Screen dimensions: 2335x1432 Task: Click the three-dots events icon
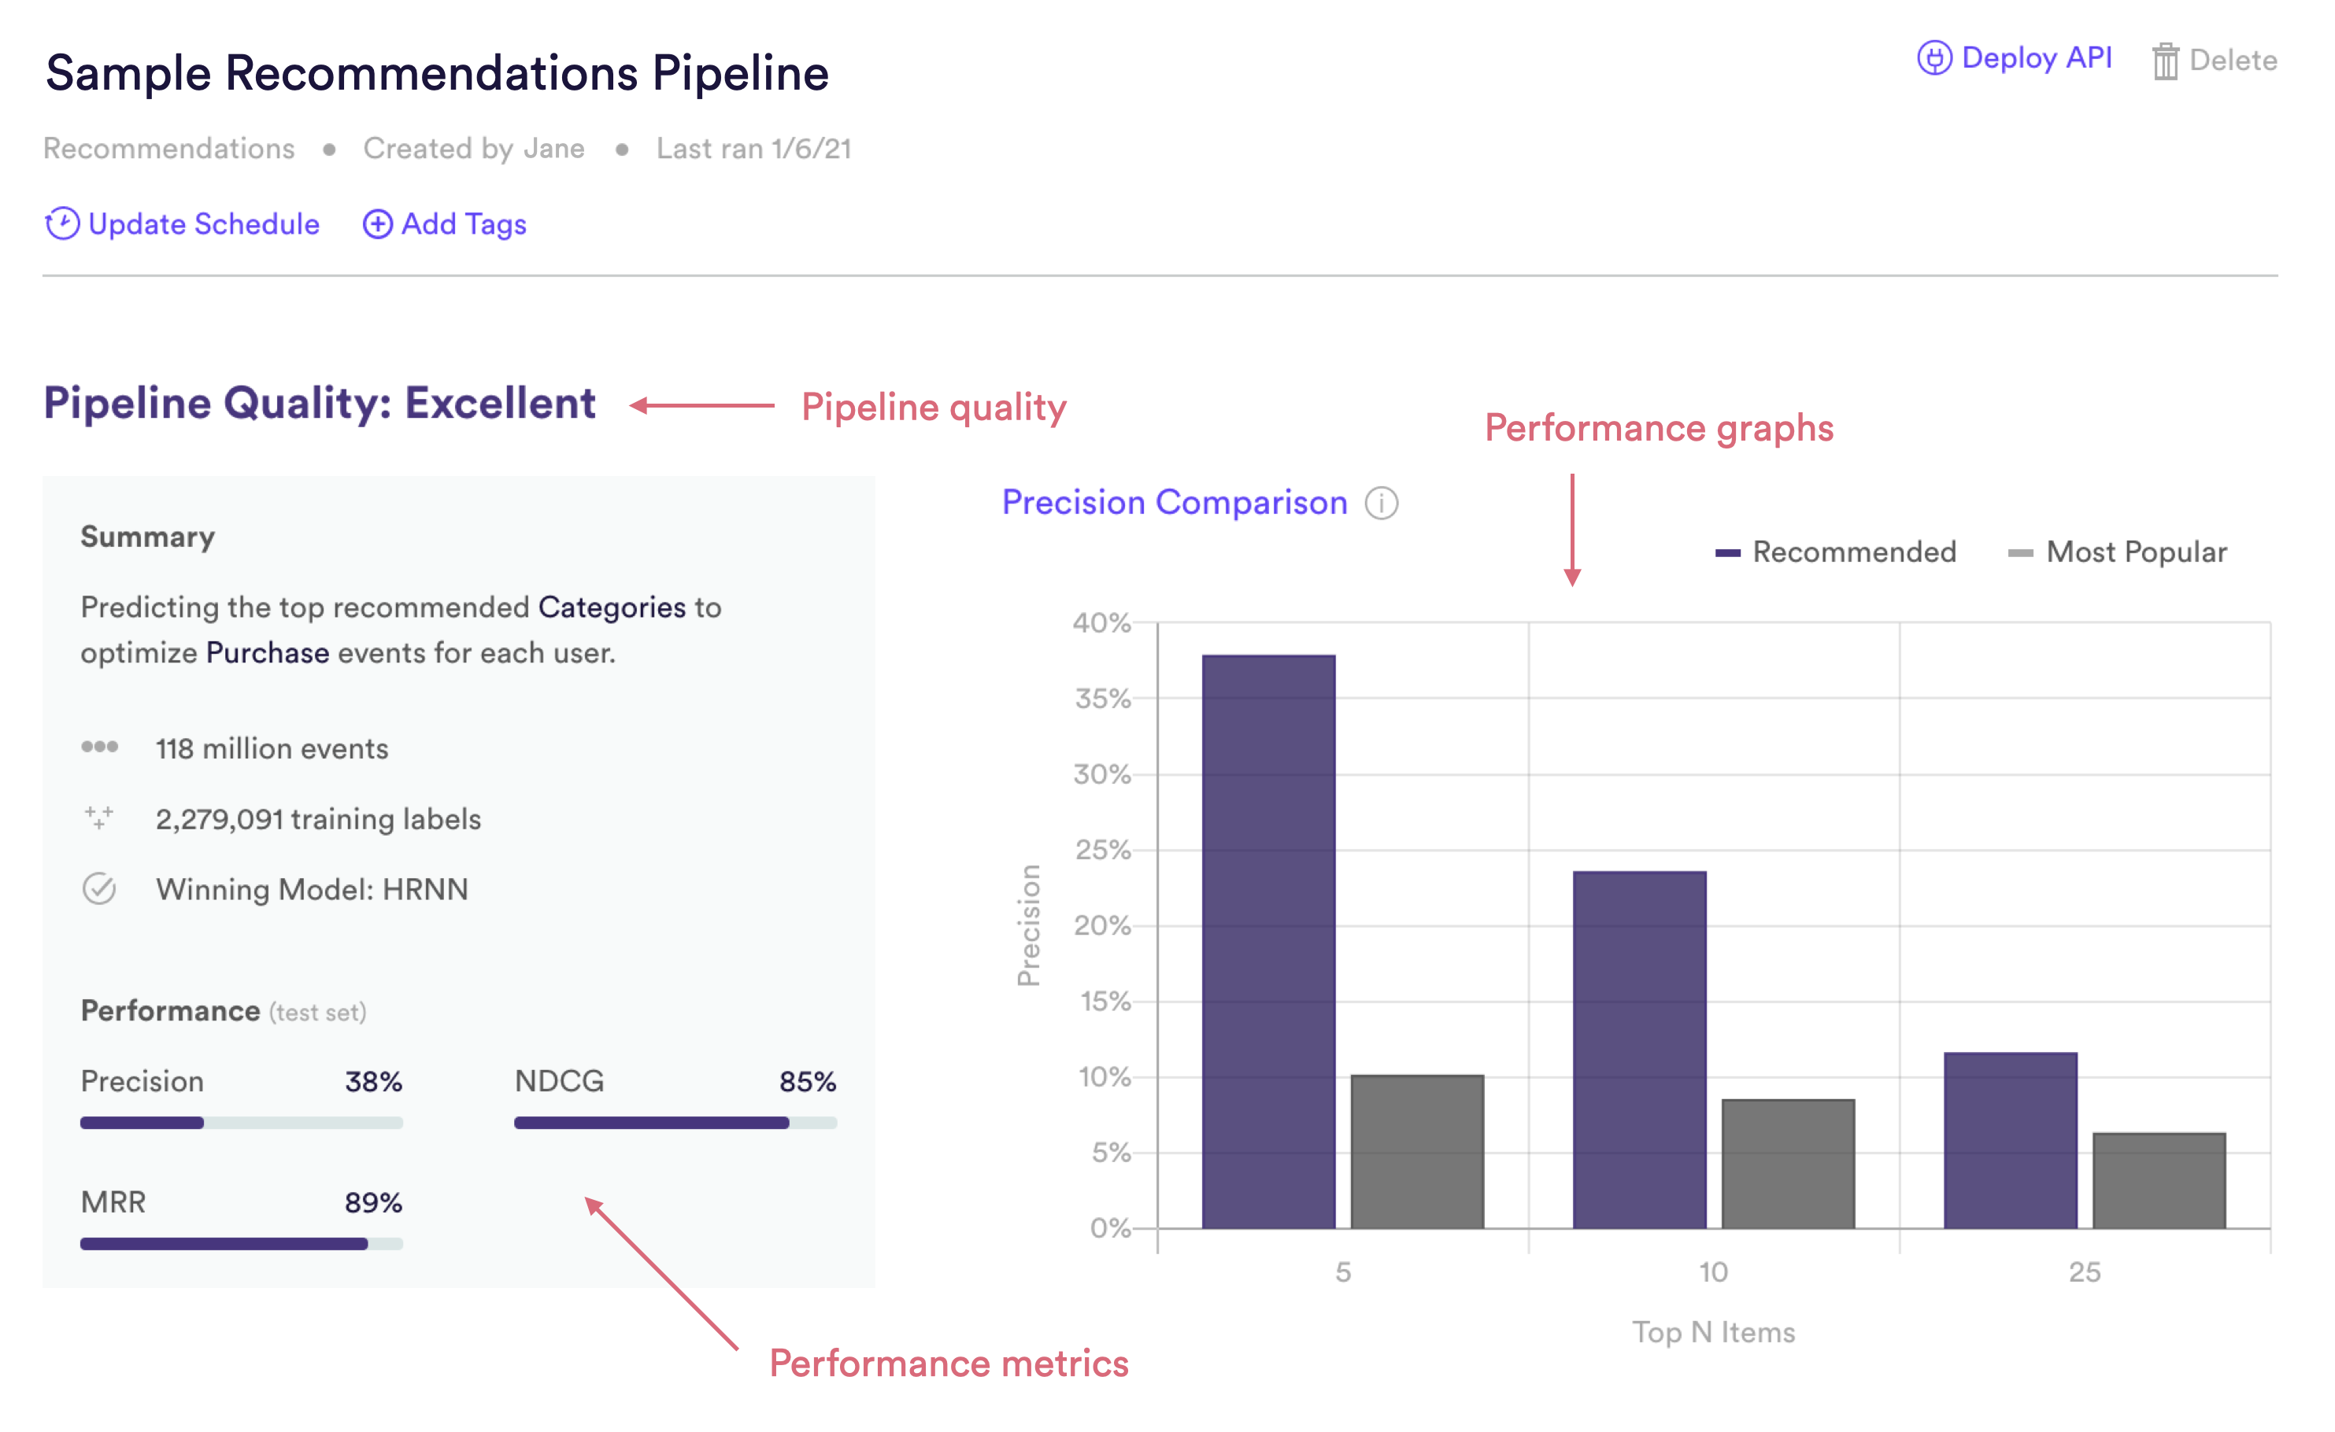pos(99,747)
